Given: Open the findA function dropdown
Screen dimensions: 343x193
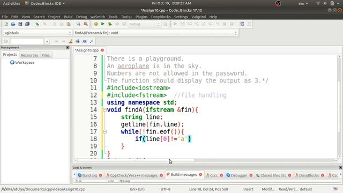Looking at the screenshot, I should click(155, 33).
